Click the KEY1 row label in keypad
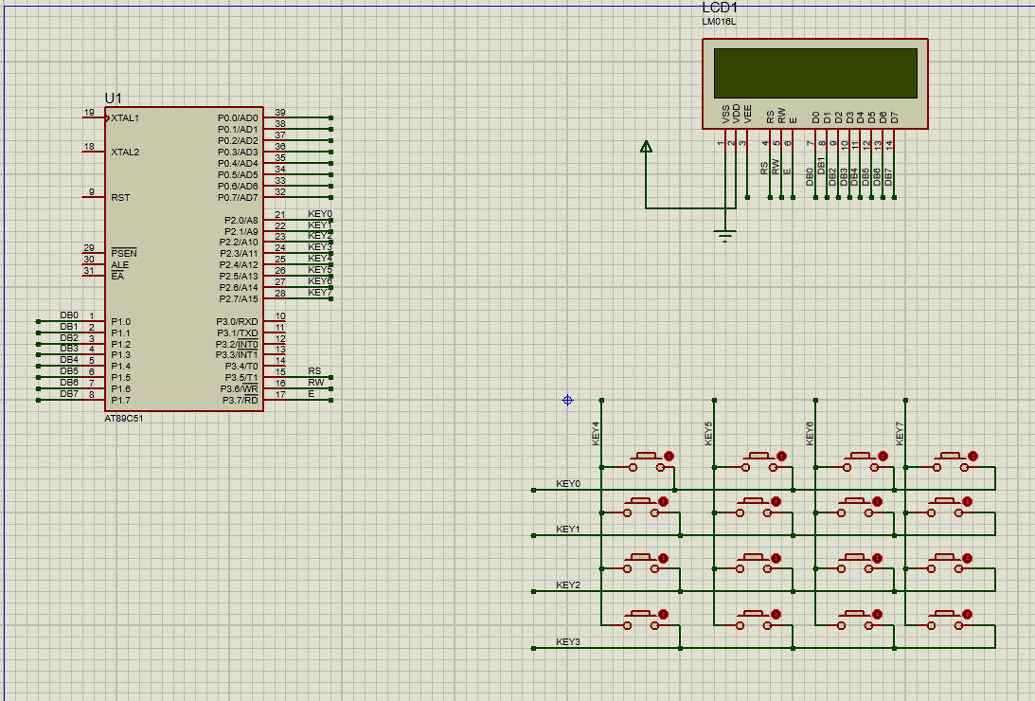Screen dimensions: 1035x701 (567, 529)
